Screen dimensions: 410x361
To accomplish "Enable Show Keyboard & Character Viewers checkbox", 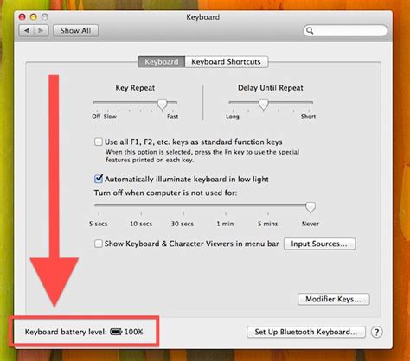I will 99,244.
